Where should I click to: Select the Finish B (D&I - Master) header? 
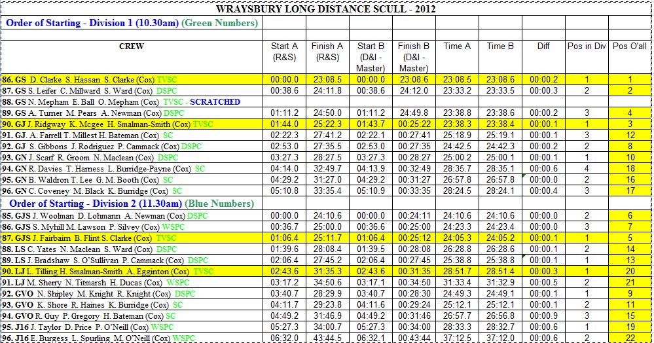[413, 57]
